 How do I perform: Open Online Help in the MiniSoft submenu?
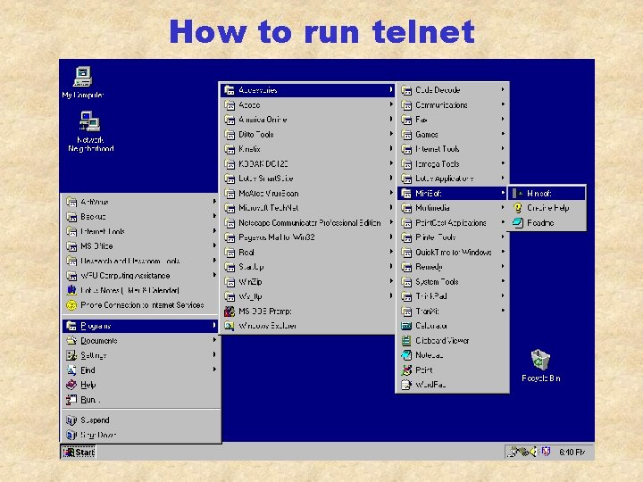(x=547, y=208)
